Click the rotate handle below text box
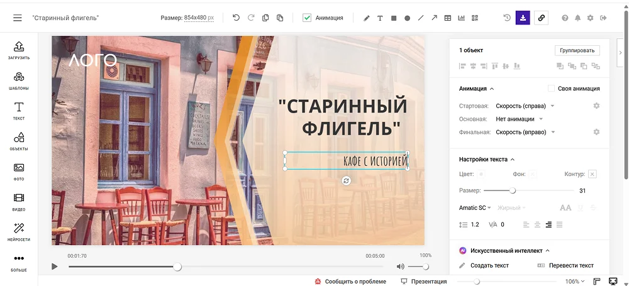The height and width of the screenshot is (286, 629). click(x=347, y=181)
